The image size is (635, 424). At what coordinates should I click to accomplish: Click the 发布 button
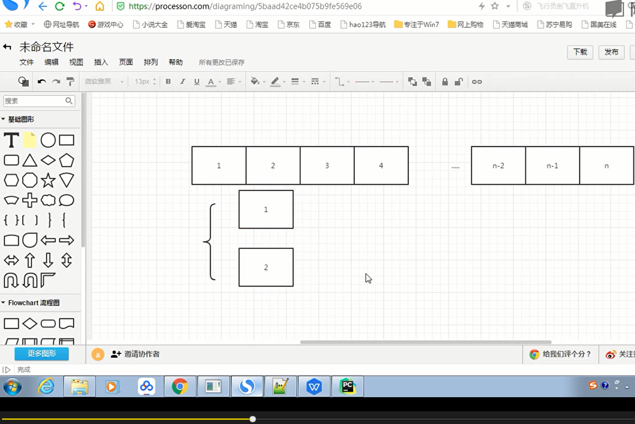pos(611,52)
